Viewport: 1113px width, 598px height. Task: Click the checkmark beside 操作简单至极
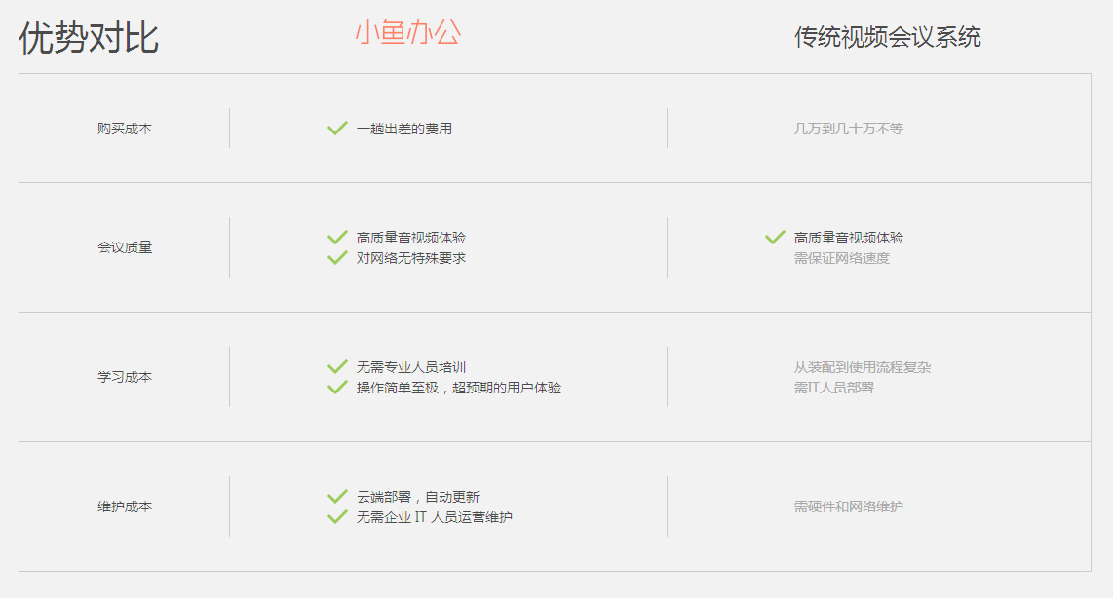(x=337, y=388)
